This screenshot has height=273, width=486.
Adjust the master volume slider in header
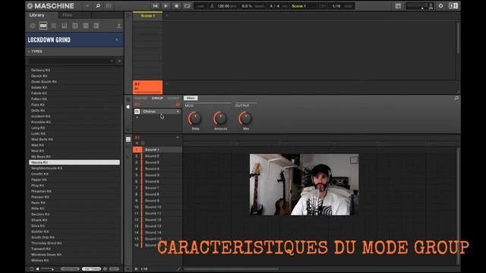(417, 6)
